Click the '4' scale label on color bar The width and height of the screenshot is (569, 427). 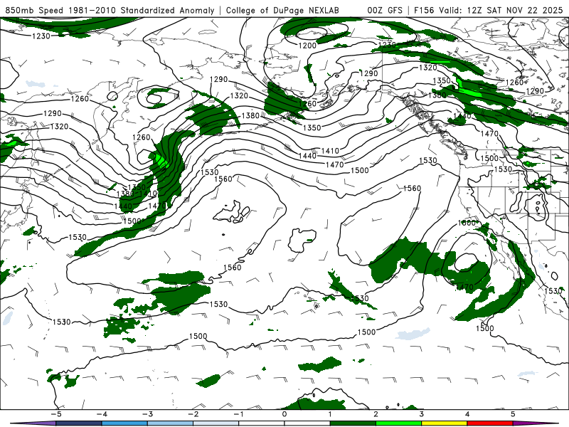(467, 414)
